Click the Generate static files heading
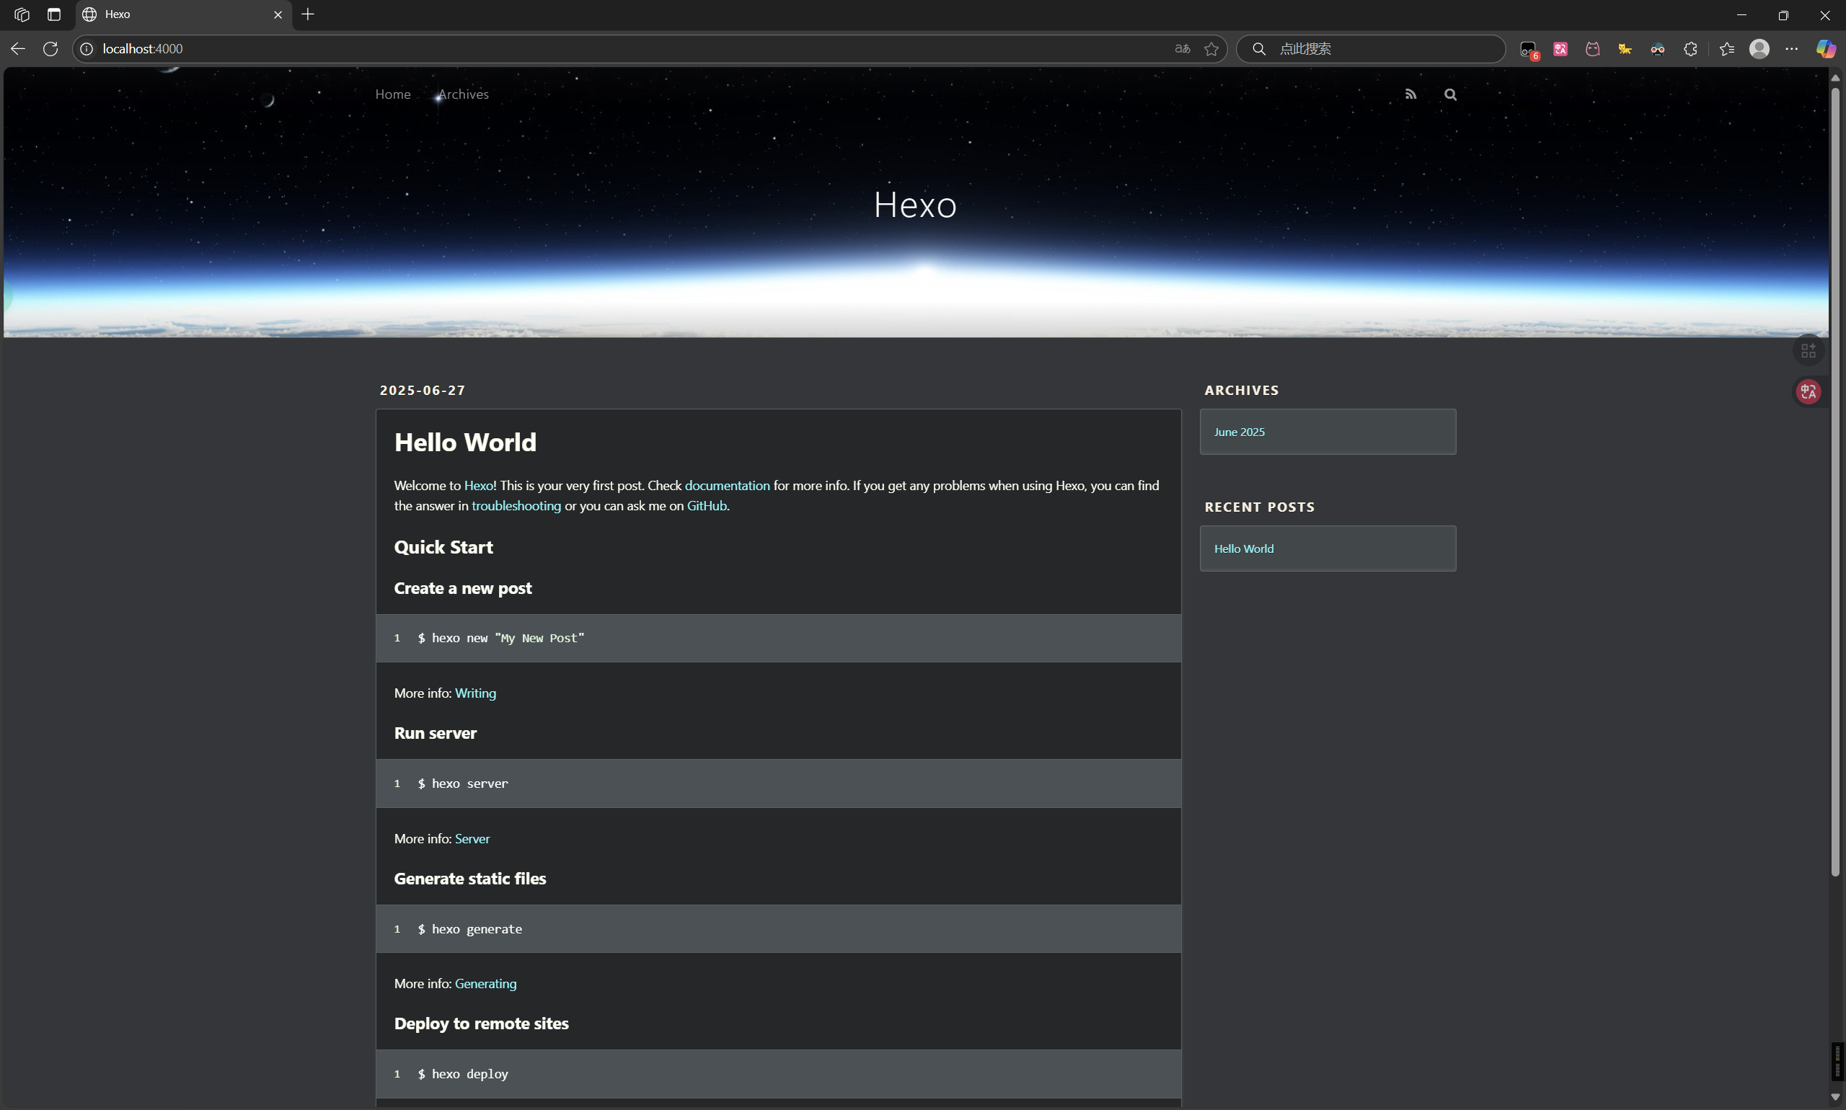Viewport: 1846px width, 1110px height. 470,879
